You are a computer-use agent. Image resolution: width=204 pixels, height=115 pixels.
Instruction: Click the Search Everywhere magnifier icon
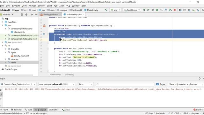coord(203,10)
